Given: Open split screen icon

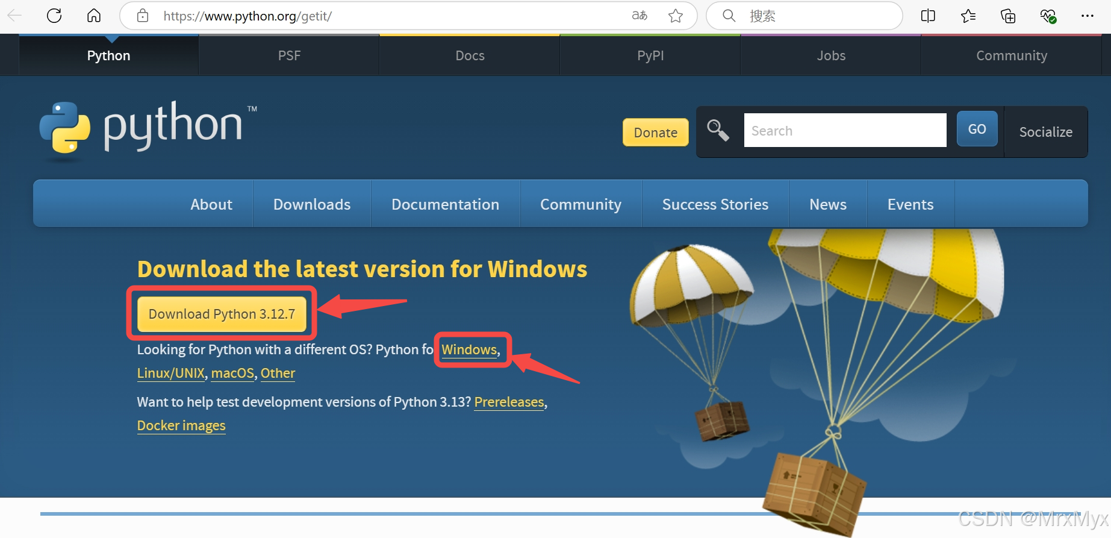Looking at the screenshot, I should [x=928, y=16].
